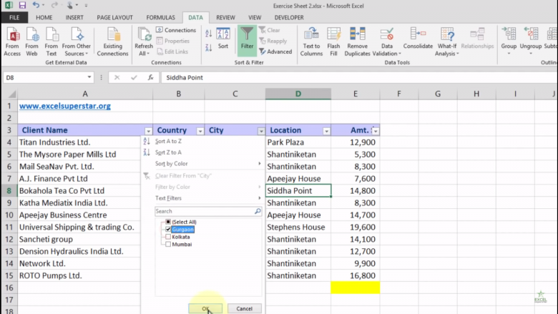Save the workbook via quick access icon
Viewport: 558px width, 314px height.
click(22, 5)
